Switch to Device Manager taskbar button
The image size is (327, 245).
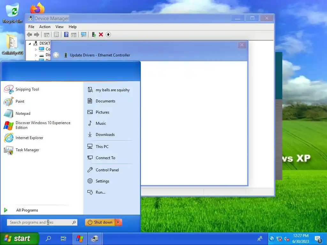coord(95,239)
